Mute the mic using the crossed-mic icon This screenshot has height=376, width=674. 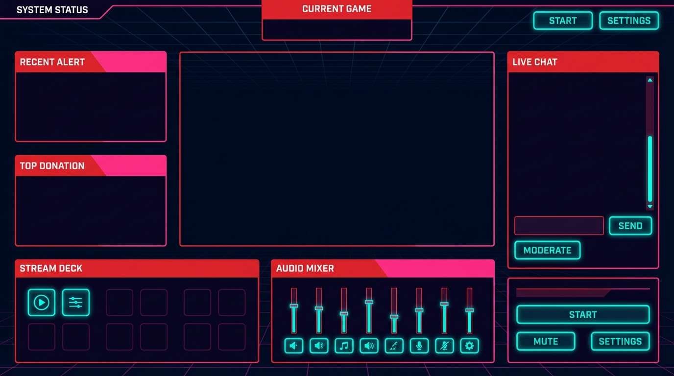(x=444, y=346)
